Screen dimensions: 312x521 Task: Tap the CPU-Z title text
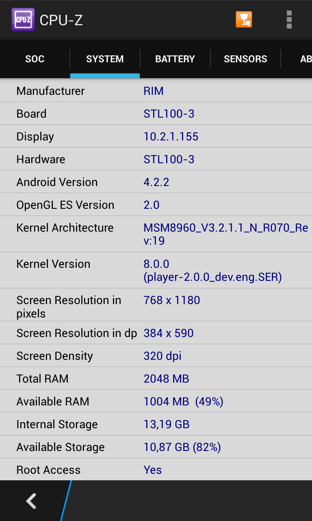61,20
